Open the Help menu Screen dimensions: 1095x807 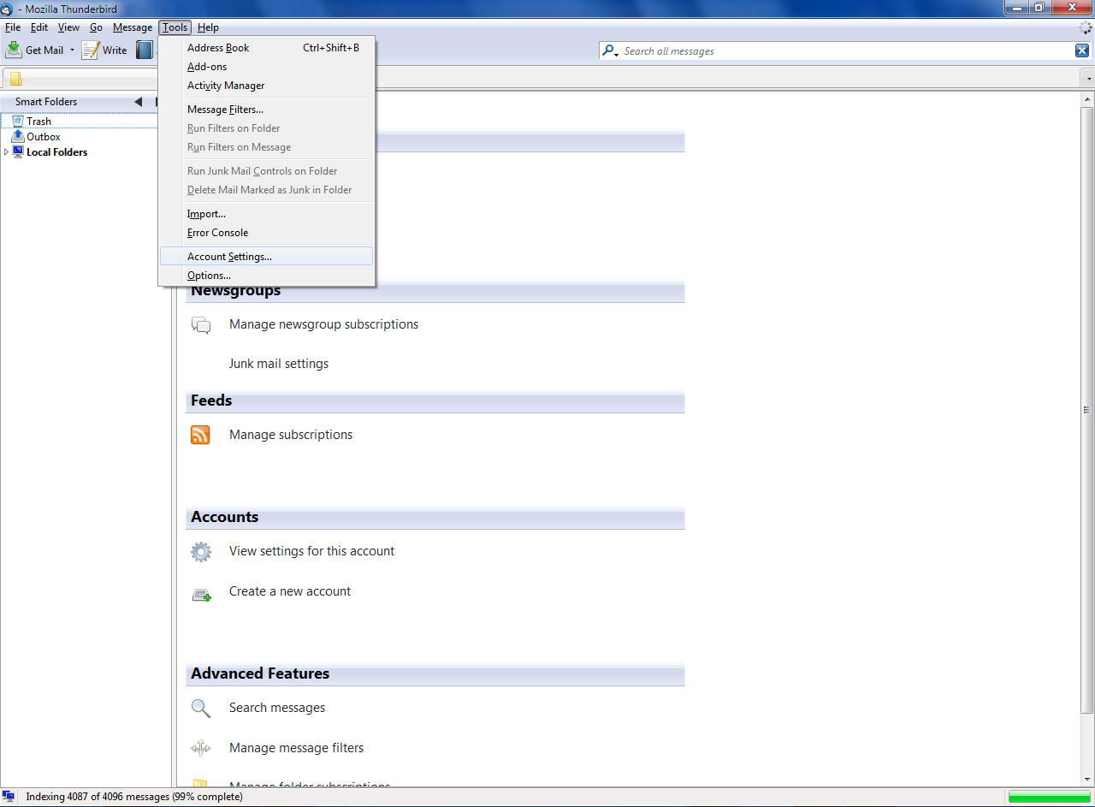[x=208, y=27]
